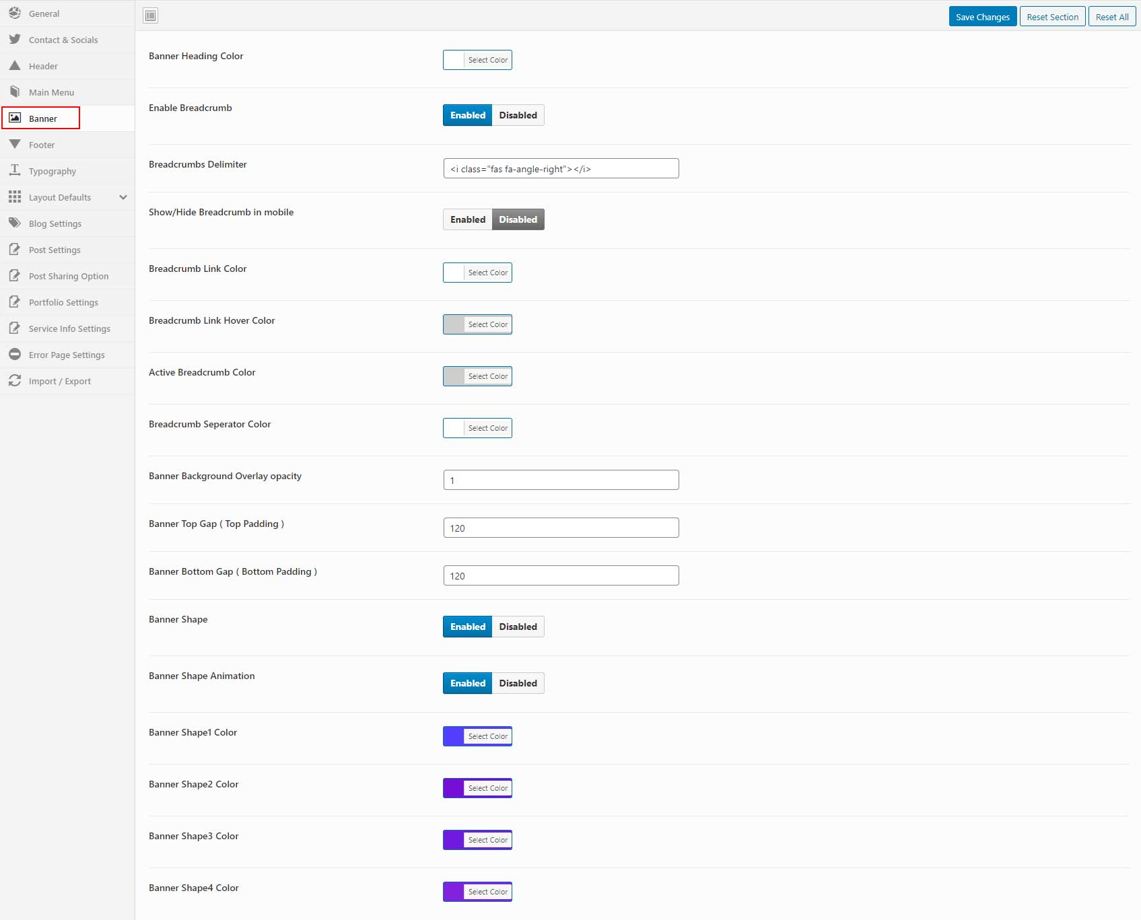Select color for Banner Shape3 Color
The width and height of the screenshot is (1141, 920).
coord(477,840)
